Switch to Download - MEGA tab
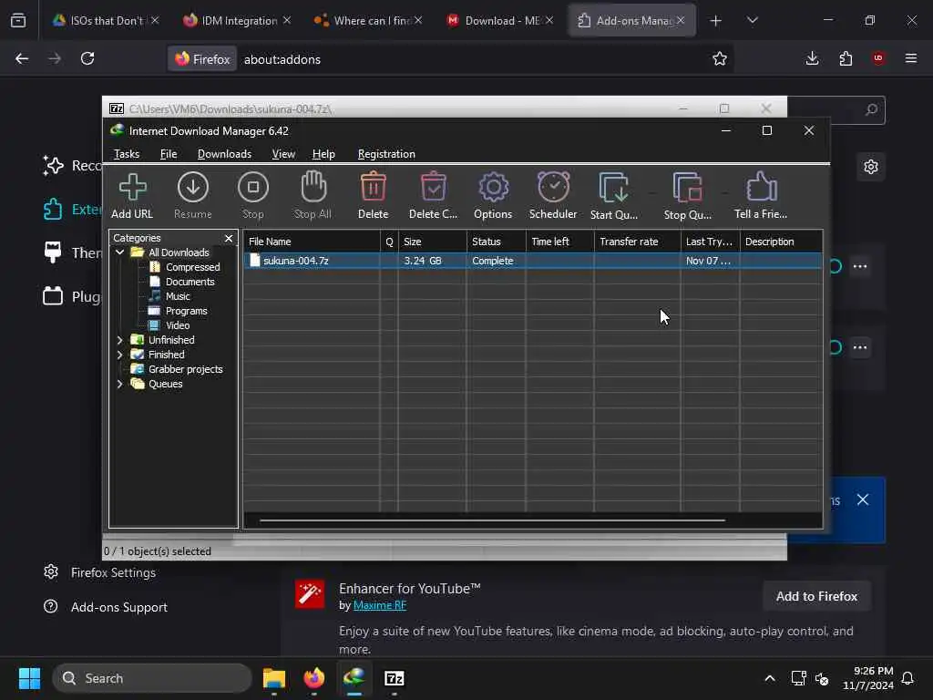Image resolution: width=933 pixels, height=700 pixels. (500, 20)
